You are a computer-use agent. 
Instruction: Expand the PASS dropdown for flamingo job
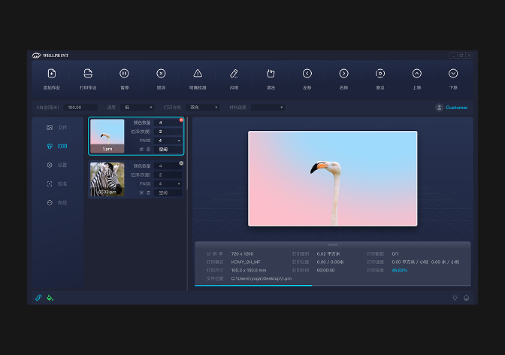tap(168, 141)
